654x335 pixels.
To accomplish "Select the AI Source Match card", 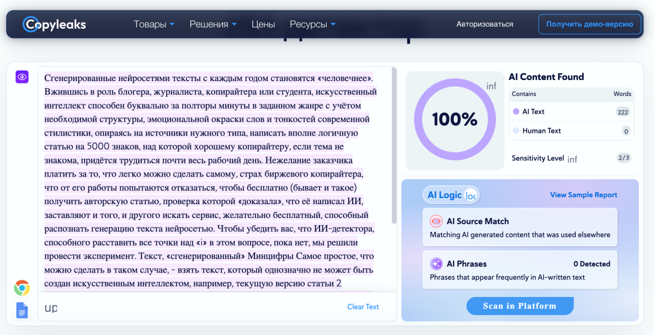I will (520, 227).
